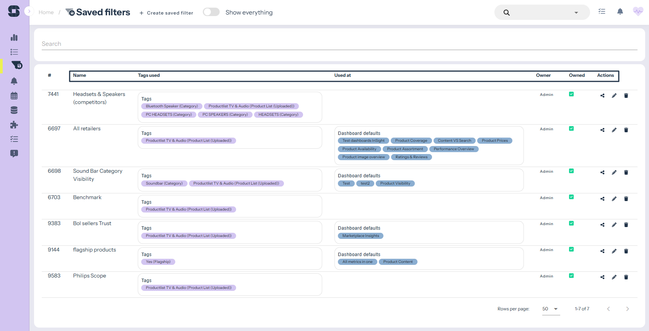Open the calendar icon in sidebar

(x=14, y=96)
